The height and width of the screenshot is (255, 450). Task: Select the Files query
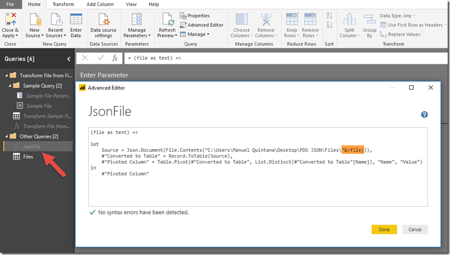[x=24, y=157]
